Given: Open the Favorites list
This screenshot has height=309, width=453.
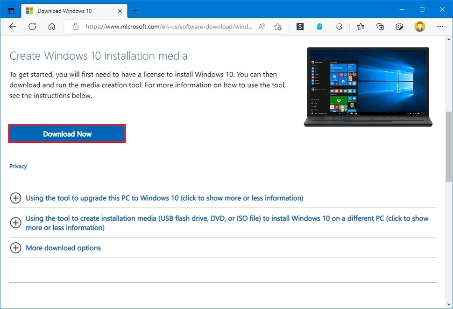Looking at the screenshot, I should (360, 27).
